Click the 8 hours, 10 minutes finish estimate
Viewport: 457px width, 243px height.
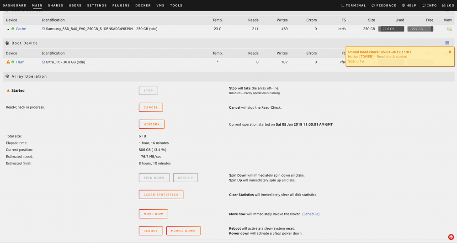(x=155, y=163)
